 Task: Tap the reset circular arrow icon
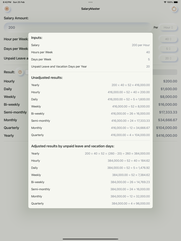click(174, 9)
